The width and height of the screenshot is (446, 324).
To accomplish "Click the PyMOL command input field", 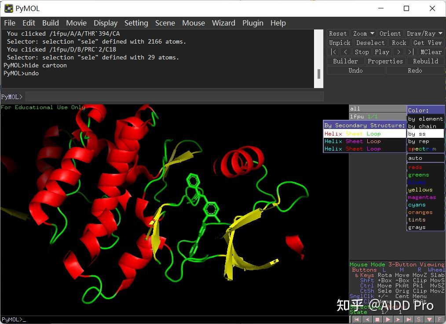I will pyautogui.click(x=174, y=96).
